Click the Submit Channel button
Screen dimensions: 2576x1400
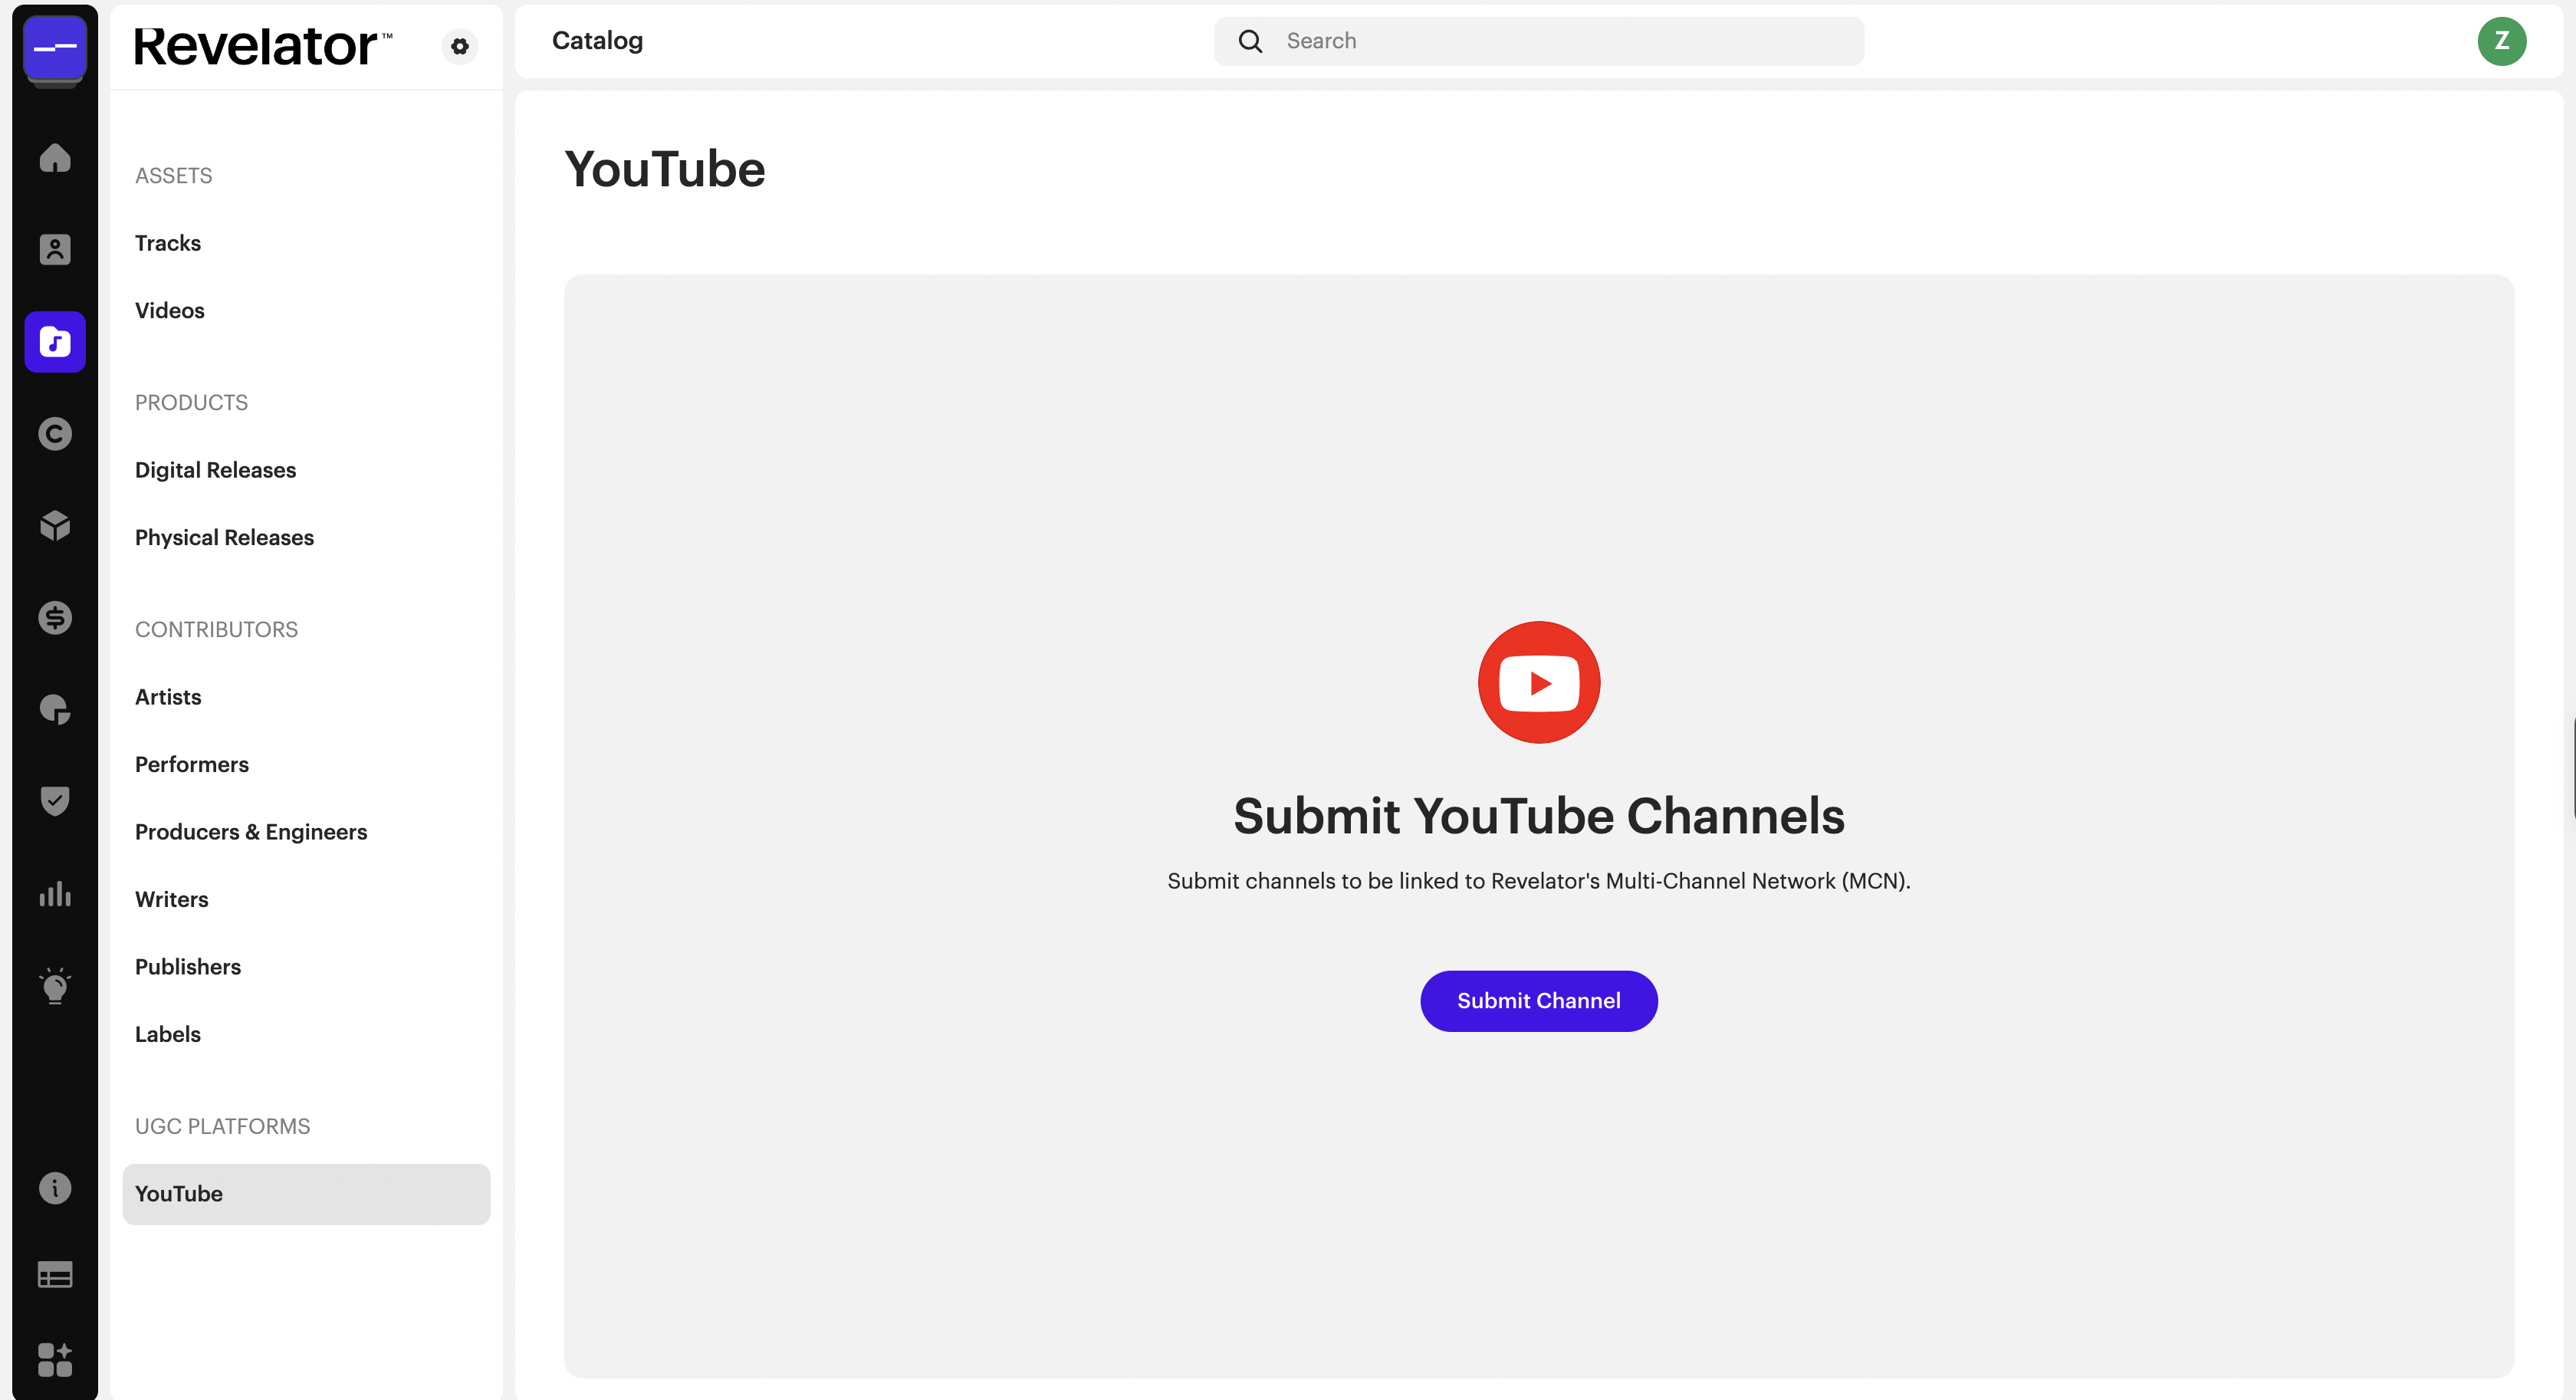(x=1539, y=1001)
